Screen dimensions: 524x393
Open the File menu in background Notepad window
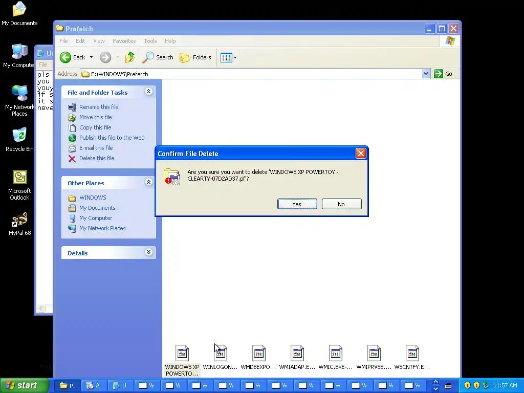coord(42,64)
